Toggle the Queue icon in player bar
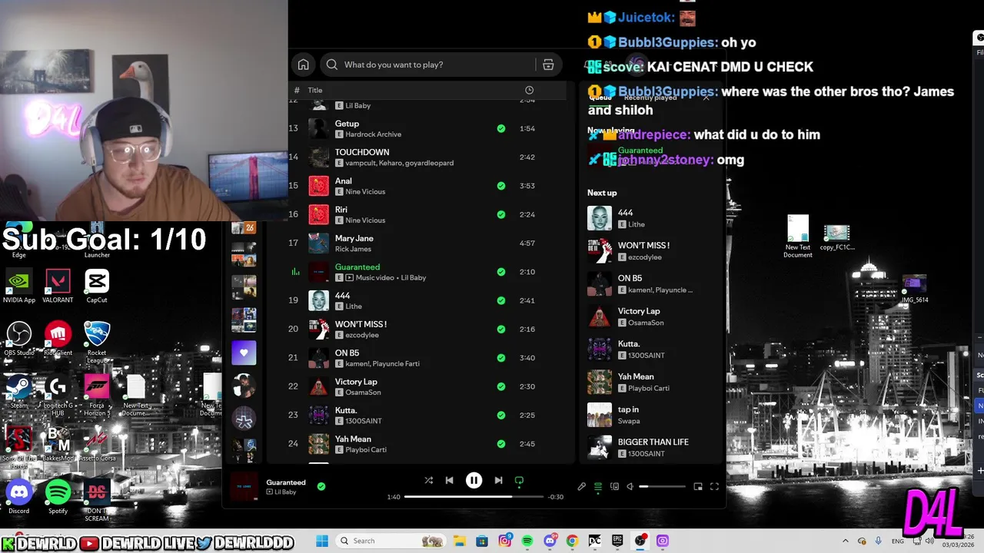 click(x=598, y=486)
